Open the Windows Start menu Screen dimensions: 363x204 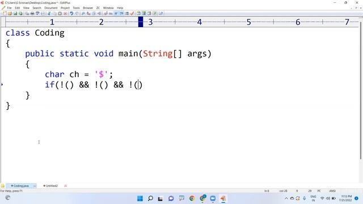point(140,198)
